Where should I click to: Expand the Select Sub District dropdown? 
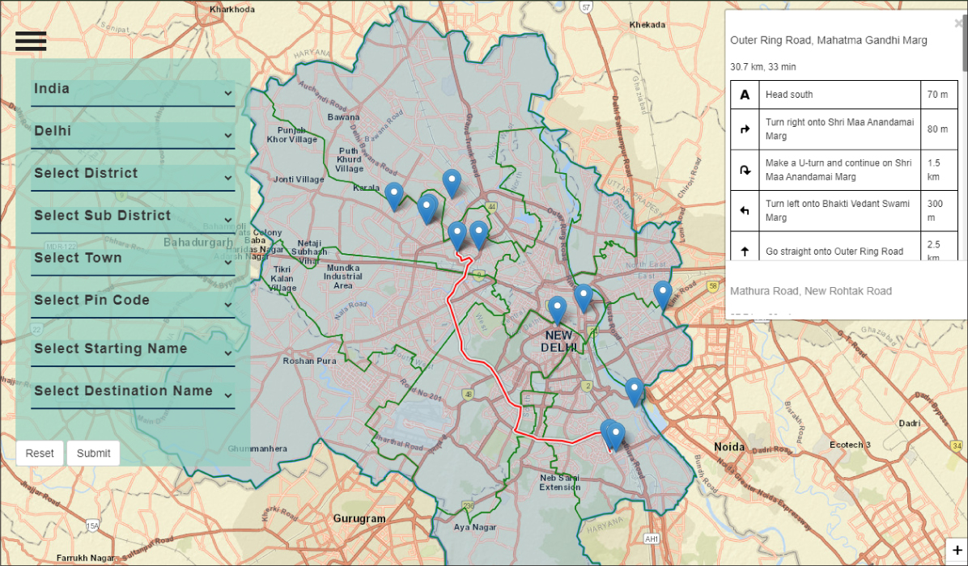[x=133, y=216]
